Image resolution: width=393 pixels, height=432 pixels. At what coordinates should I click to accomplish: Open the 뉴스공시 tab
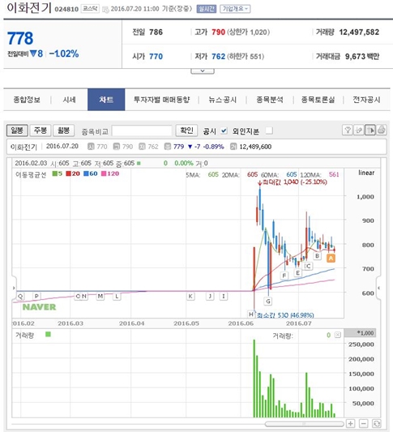(223, 100)
